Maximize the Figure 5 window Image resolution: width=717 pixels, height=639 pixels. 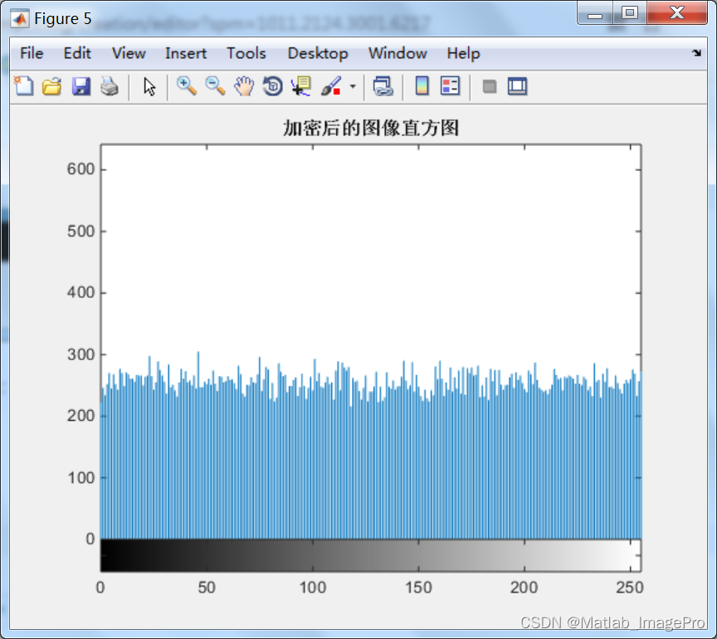[x=630, y=12]
